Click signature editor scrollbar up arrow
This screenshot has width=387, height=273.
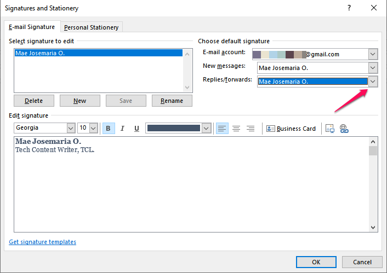pos(373,142)
